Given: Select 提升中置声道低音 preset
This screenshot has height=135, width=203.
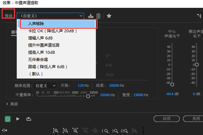Looking at the screenshot, I should tap(56, 45).
